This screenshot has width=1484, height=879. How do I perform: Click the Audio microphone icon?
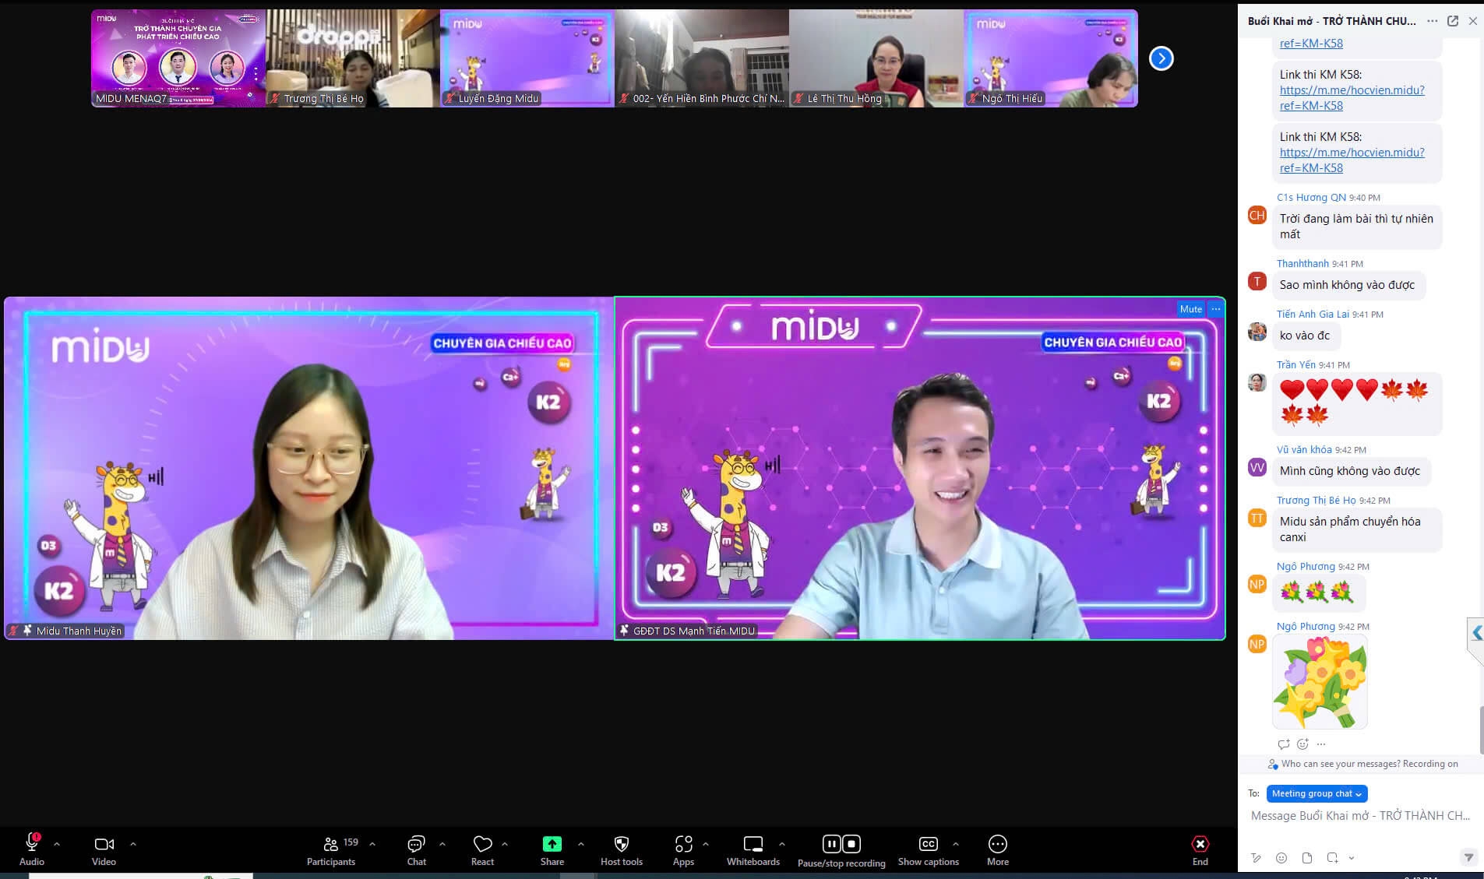(x=32, y=843)
